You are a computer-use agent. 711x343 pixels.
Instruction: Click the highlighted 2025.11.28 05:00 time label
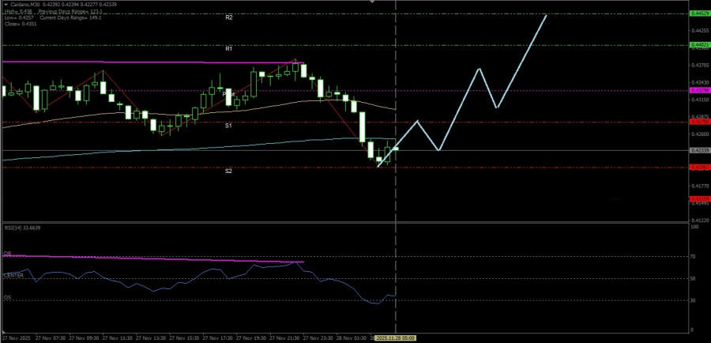point(396,338)
